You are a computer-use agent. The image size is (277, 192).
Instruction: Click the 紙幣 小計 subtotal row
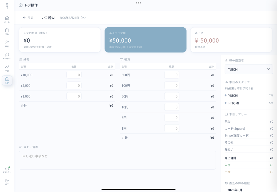tap(67, 106)
